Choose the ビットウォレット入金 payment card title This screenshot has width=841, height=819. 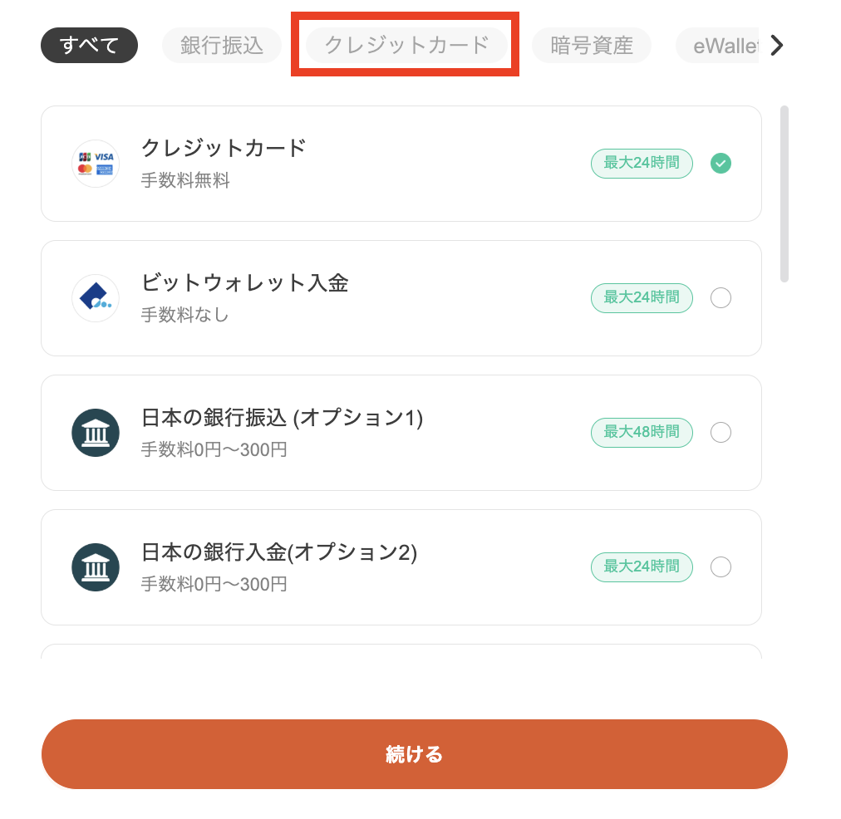click(x=244, y=282)
